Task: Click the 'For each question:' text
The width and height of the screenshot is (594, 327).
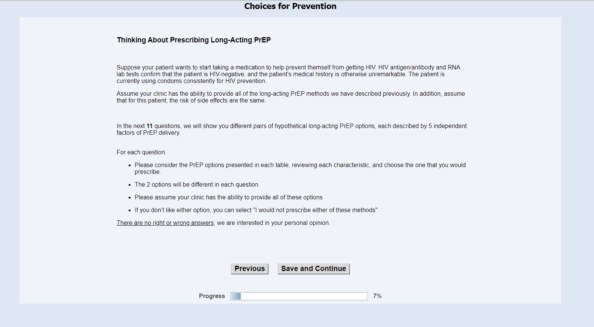Action: 141,152
